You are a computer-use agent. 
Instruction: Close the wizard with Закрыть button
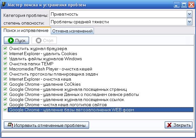pyautogui.click(x=178, y=125)
